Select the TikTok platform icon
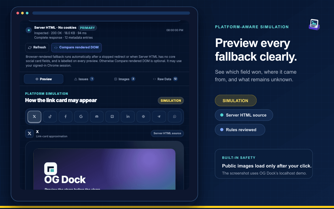Image resolution: width=334 pixels, height=209 pixels. [50, 117]
